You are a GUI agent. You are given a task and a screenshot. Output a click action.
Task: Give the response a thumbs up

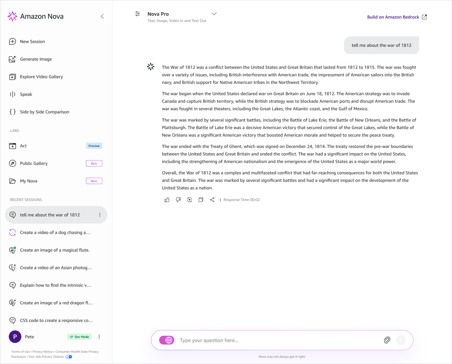[167, 200]
